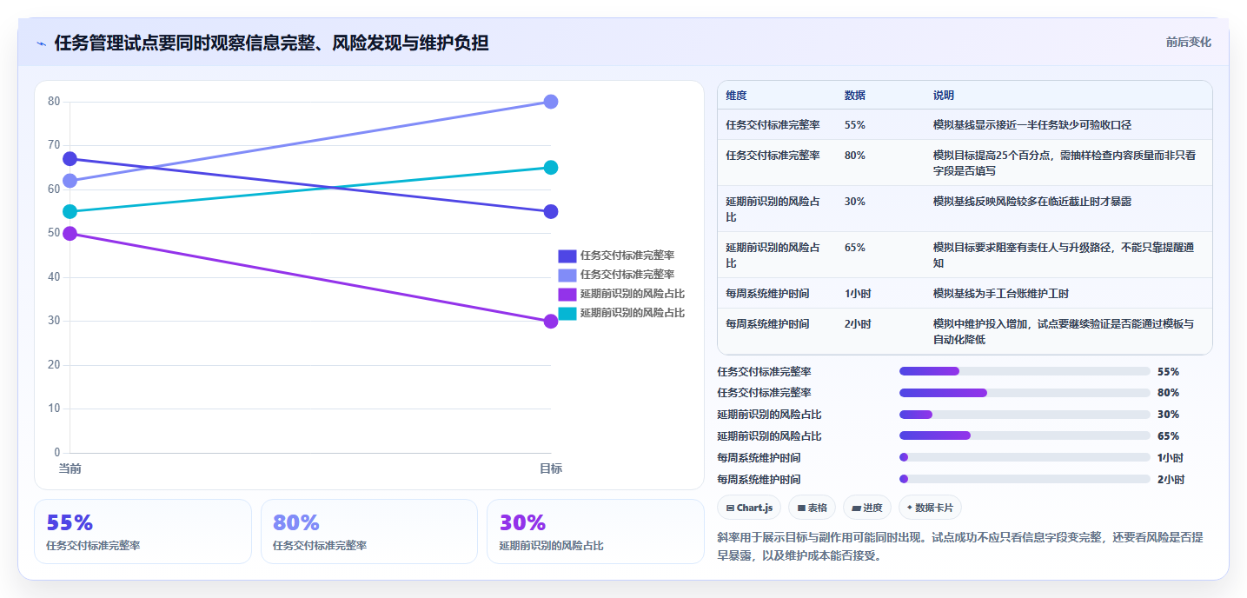The width and height of the screenshot is (1247, 598).
Task: Open the Chart.js chip
Action: (749, 508)
